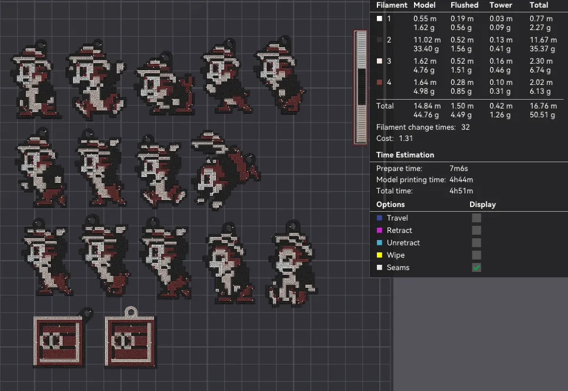Click the Prepare time value 7m6s
This screenshot has height=391, width=568.
459,168
